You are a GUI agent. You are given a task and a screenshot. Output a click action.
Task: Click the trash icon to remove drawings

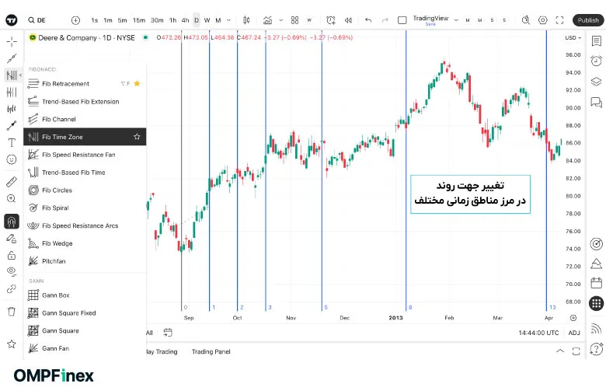click(12, 312)
